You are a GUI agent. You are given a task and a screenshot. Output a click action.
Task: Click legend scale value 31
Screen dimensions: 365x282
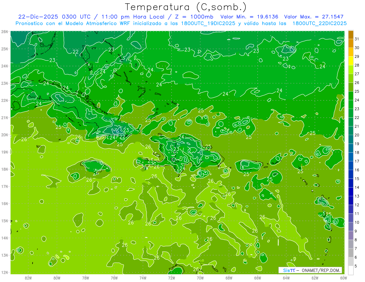tap(357, 39)
